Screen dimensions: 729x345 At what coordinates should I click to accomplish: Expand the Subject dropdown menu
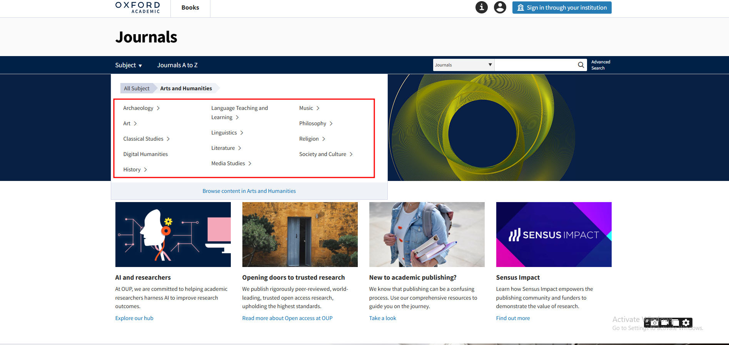tap(128, 65)
